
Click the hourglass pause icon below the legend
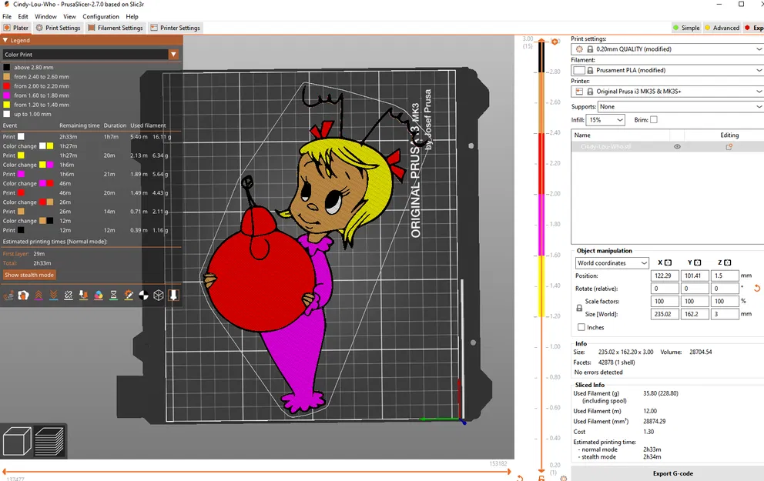pos(113,295)
